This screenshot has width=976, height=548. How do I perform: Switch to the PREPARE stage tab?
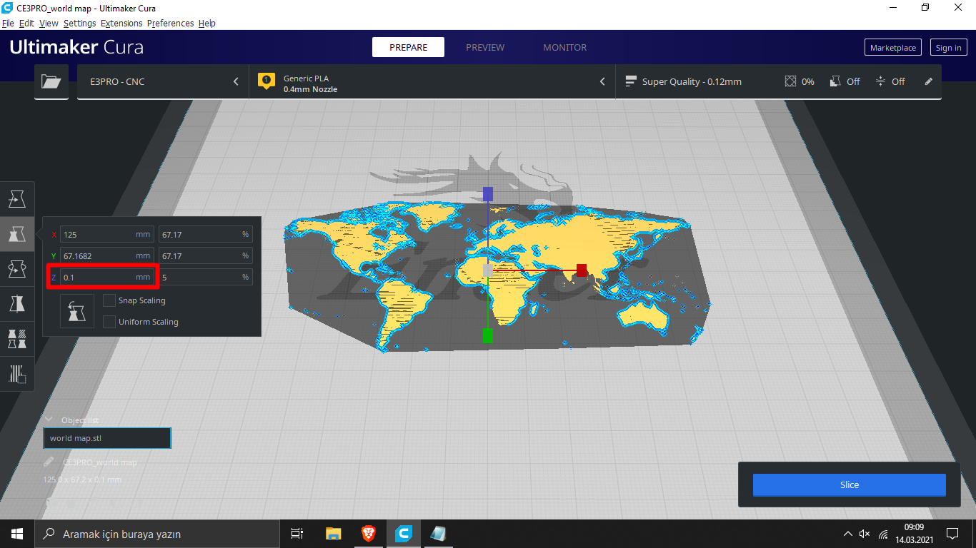(x=408, y=47)
